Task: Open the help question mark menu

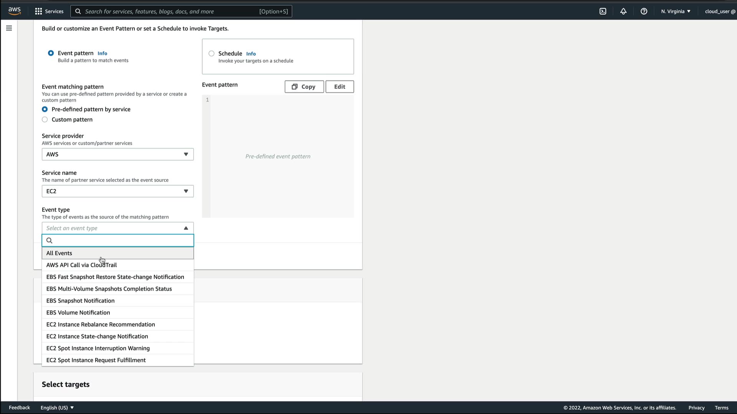Action: [644, 11]
